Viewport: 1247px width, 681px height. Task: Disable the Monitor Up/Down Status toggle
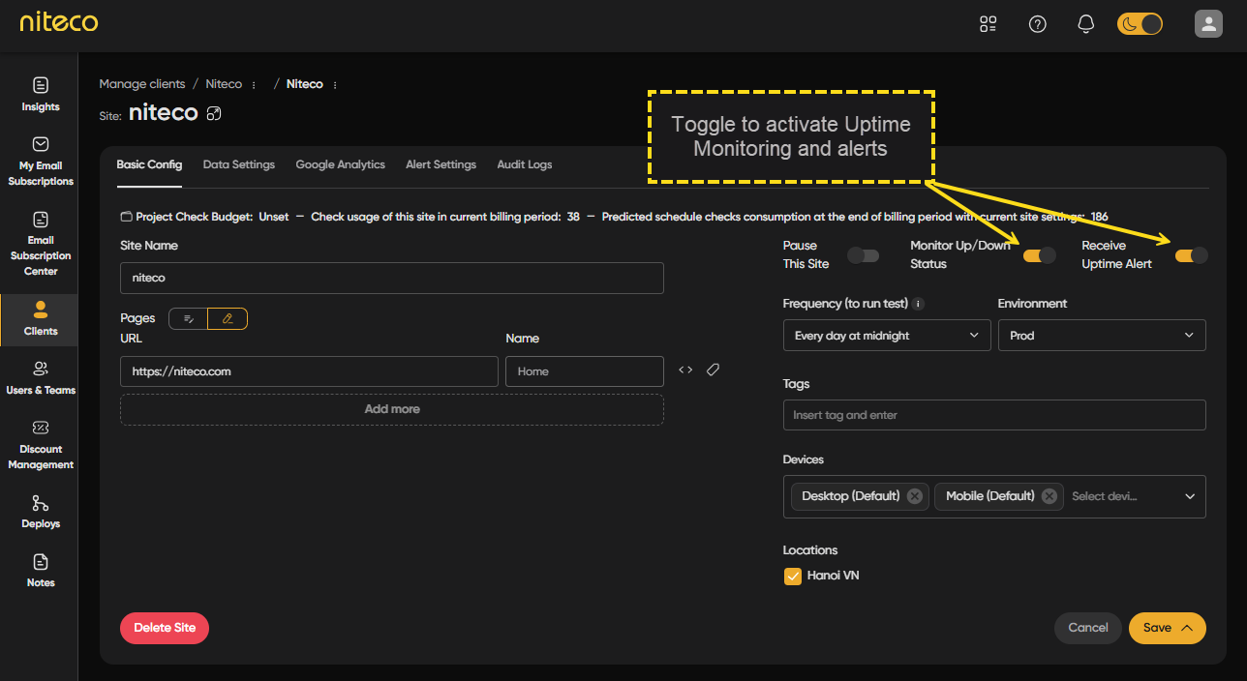click(1039, 255)
